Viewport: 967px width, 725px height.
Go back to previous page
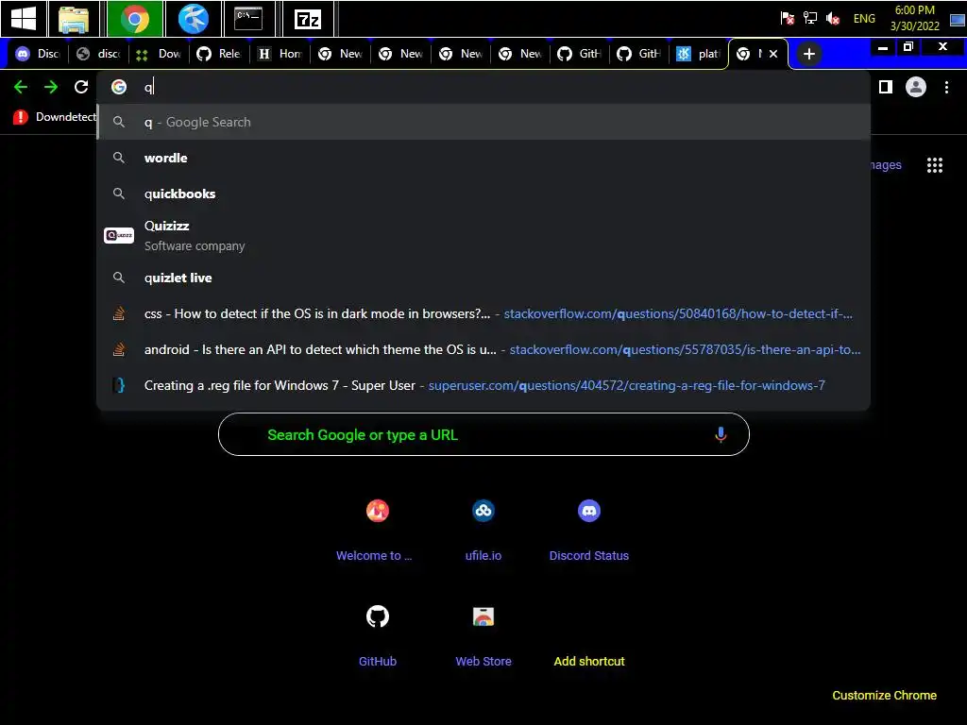click(21, 87)
